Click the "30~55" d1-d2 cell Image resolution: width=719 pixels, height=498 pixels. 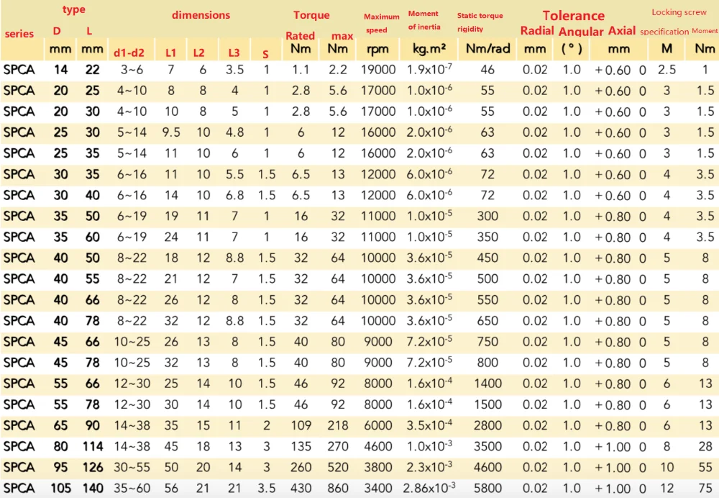coord(132,468)
